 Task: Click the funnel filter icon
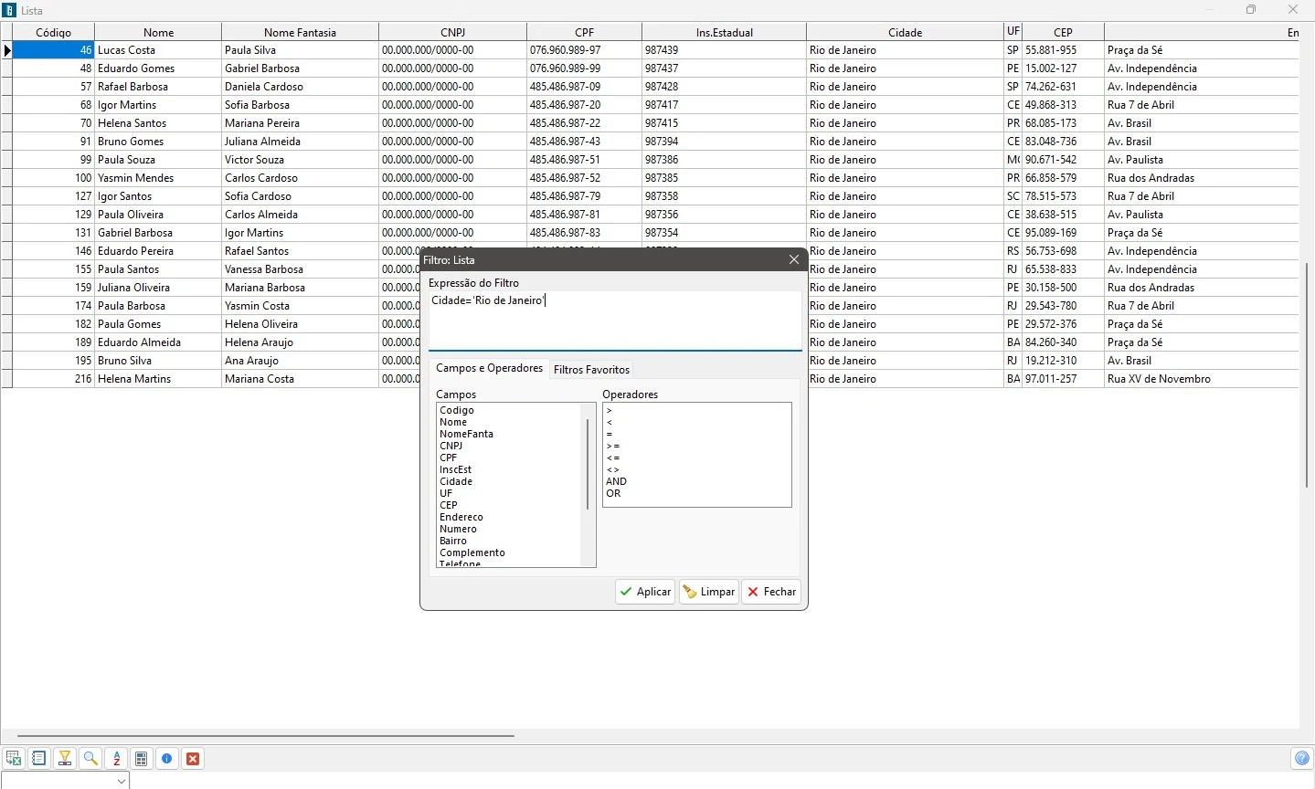coord(65,759)
